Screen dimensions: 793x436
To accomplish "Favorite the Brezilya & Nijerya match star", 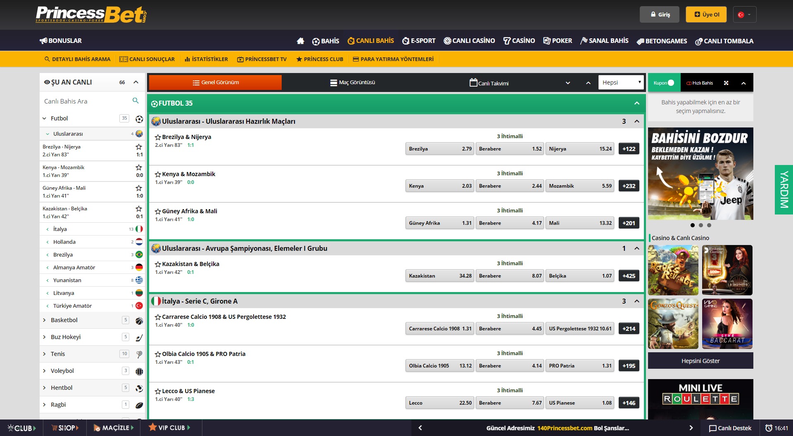I will (x=157, y=137).
